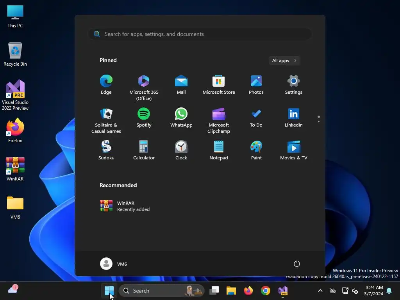
Task: Open Microsoft Clipchamp
Action: (x=219, y=121)
